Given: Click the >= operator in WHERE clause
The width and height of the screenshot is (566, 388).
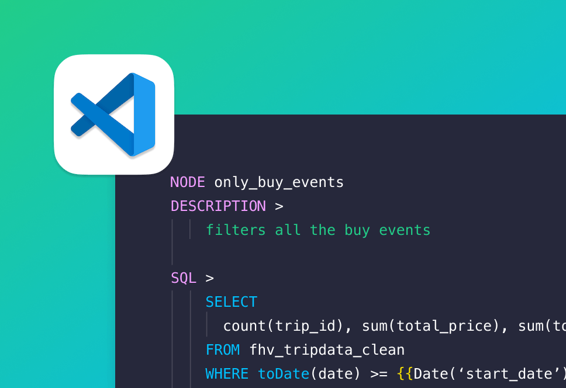Looking at the screenshot, I should pyautogui.click(x=379, y=375).
